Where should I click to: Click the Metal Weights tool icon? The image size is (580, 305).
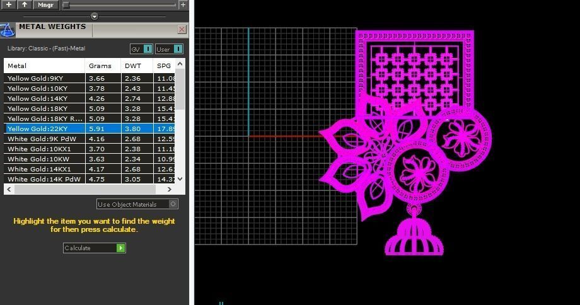point(7,30)
